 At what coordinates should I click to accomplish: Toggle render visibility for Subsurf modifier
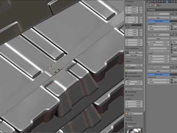pyautogui.click(x=171, y=14)
